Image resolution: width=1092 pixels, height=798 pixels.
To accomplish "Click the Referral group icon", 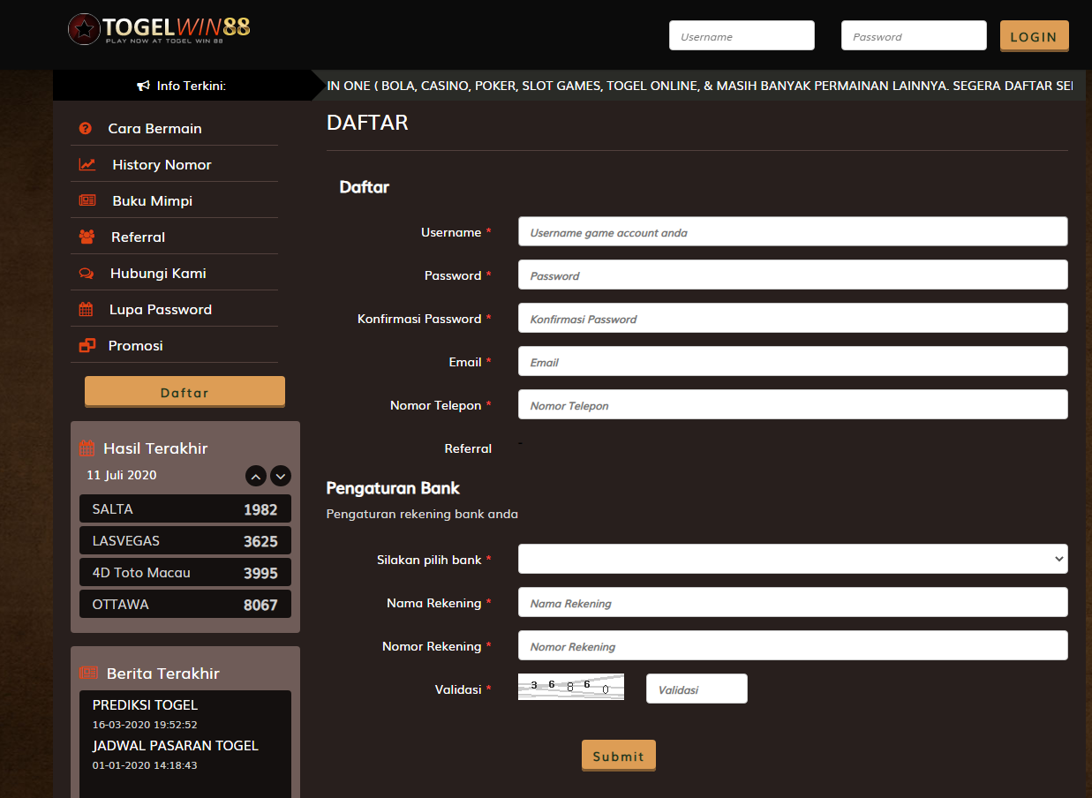I will tap(86, 237).
